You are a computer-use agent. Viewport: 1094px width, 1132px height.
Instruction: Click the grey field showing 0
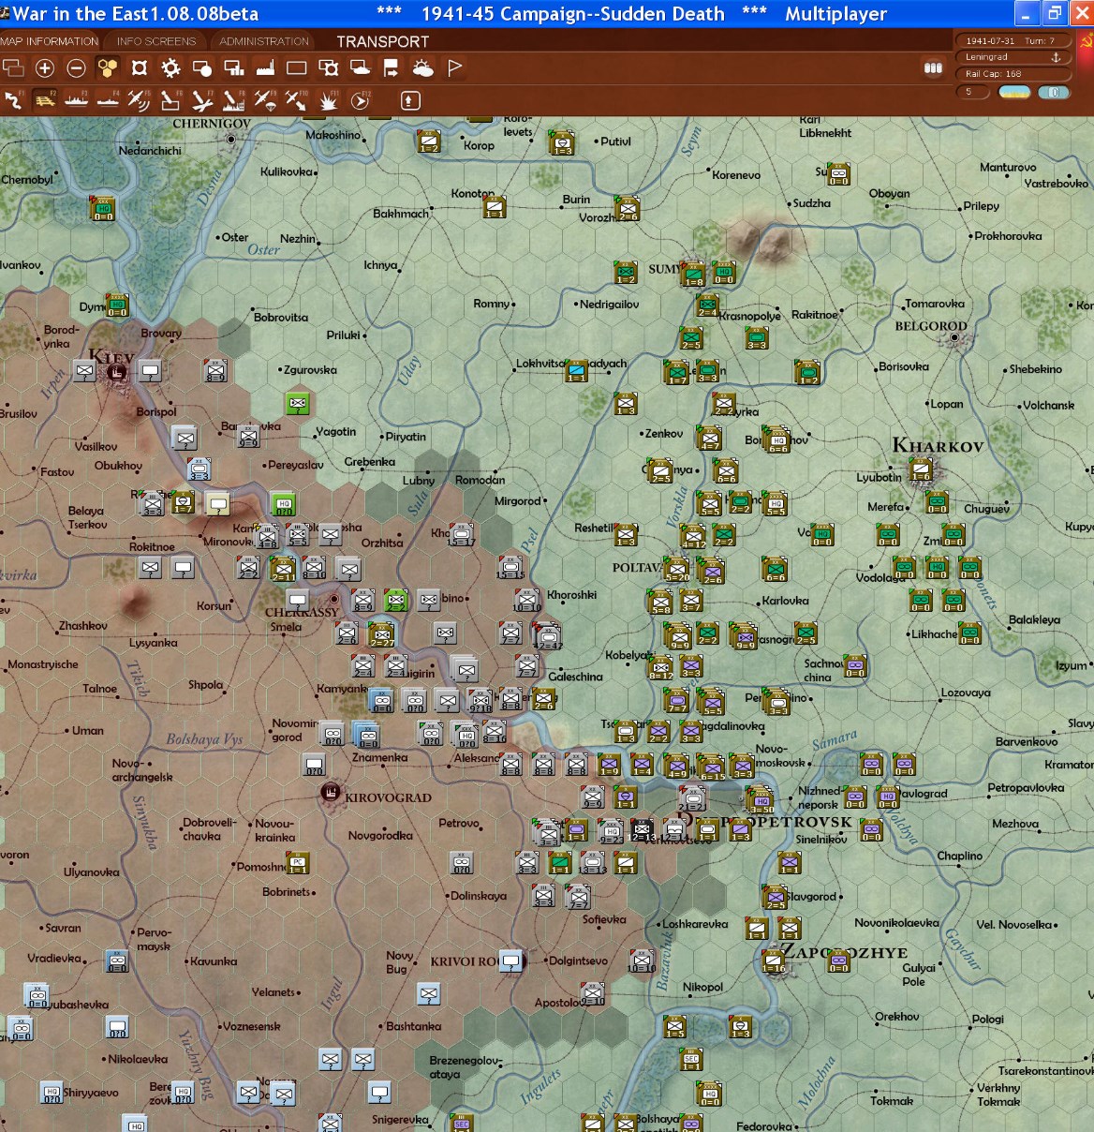1054,92
